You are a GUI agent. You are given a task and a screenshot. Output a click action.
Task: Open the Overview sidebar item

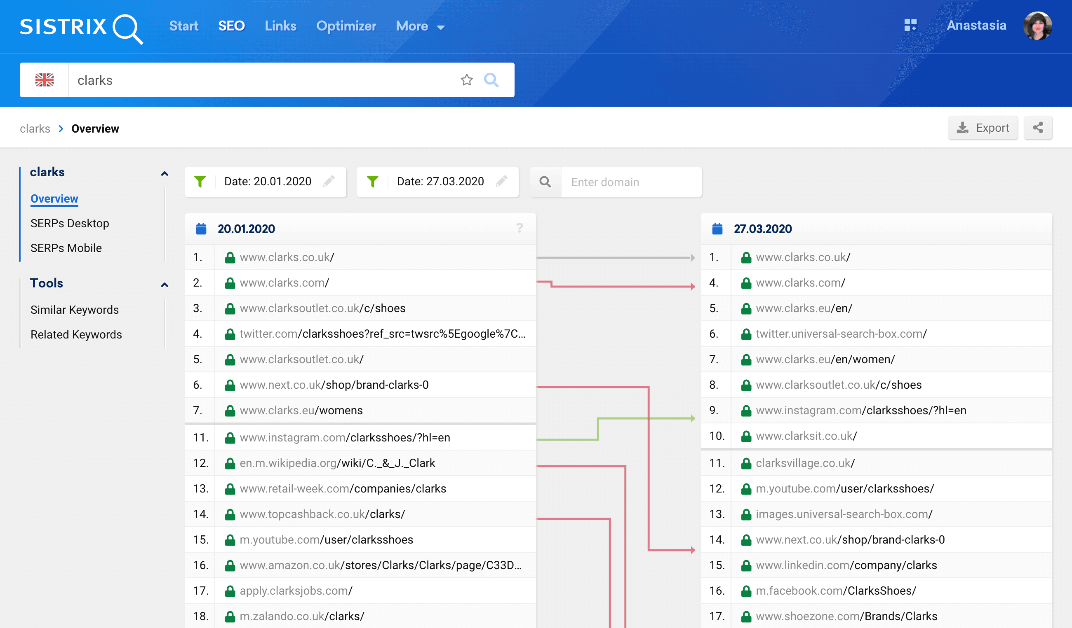coord(54,198)
